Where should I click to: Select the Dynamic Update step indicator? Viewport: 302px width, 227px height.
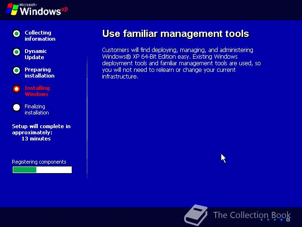tap(17, 52)
